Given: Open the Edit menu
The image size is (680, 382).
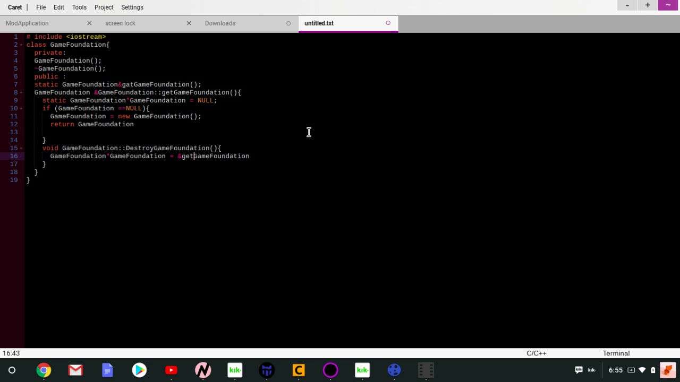Looking at the screenshot, I should (59, 7).
